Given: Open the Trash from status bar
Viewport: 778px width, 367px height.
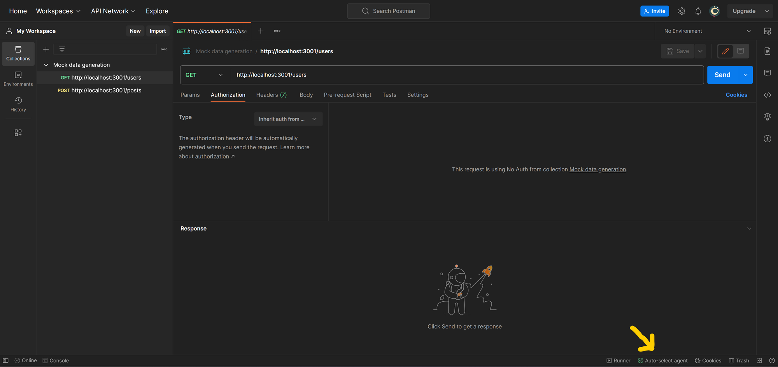Looking at the screenshot, I should 739,360.
